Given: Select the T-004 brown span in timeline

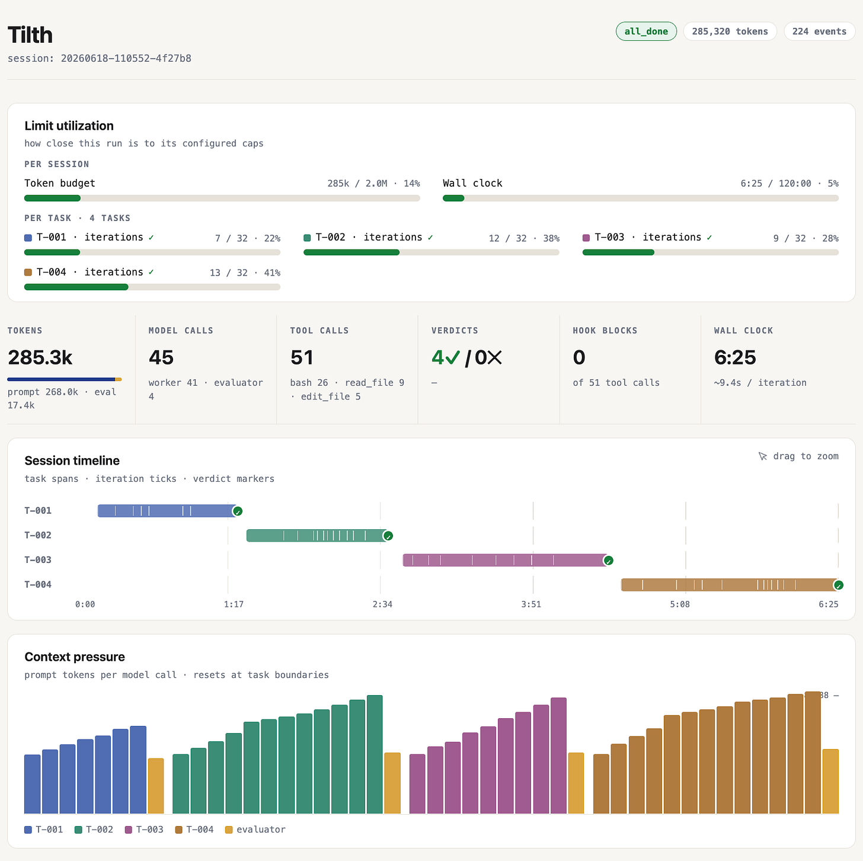Looking at the screenshot, I should pos(729,585).
